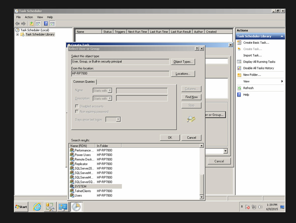Click the Show/Hide Action Pane toolbar icon
The image size is (296, 223).
point(52,24)
